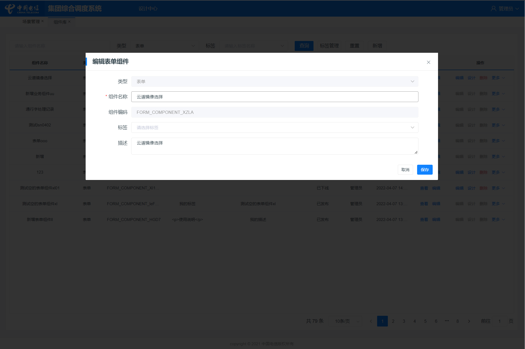
Task: Click the pagination ellipsis jump icon
Action: click(x=447, y=321)
